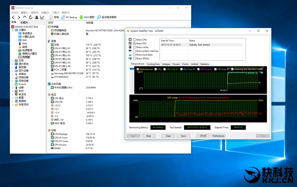Toggle the Motherboard graph checkbox
Image resolution: width=297 pixels, height=187 pixels.
(138, 69)
